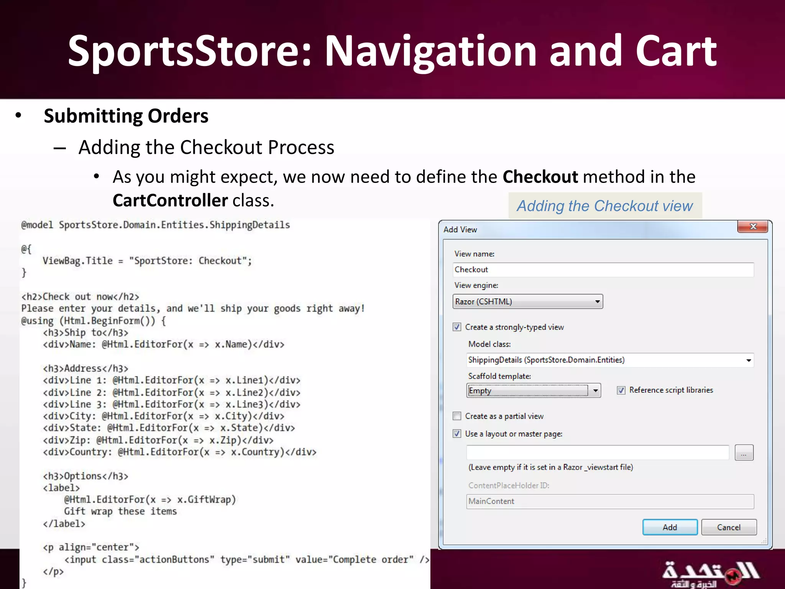The image size is (785, 589).
Task: Click the 'Submitting Orders' heading
Action: click(x=126, y=116)
